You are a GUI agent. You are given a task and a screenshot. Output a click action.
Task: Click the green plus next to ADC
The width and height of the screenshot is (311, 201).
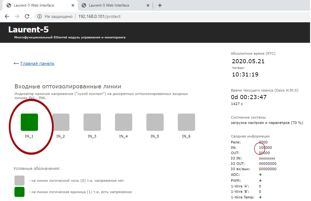(x=260, y=175)
